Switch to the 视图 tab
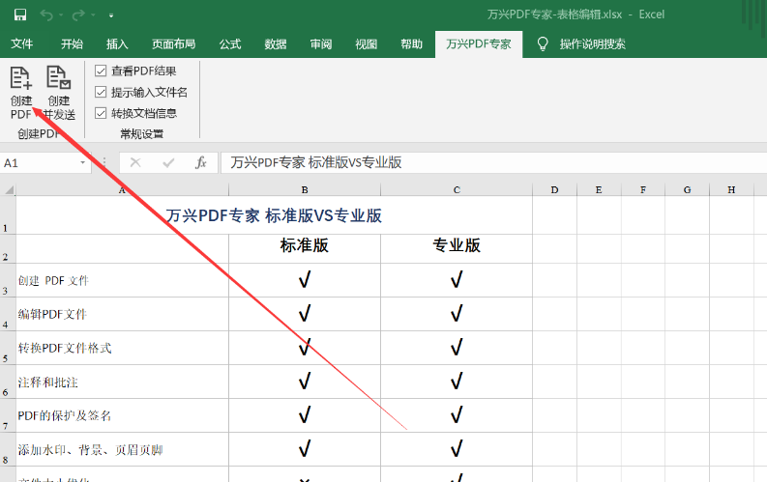The width and height of the screenshot is (767, 482). pyautogui.click(x=367, y=44)
